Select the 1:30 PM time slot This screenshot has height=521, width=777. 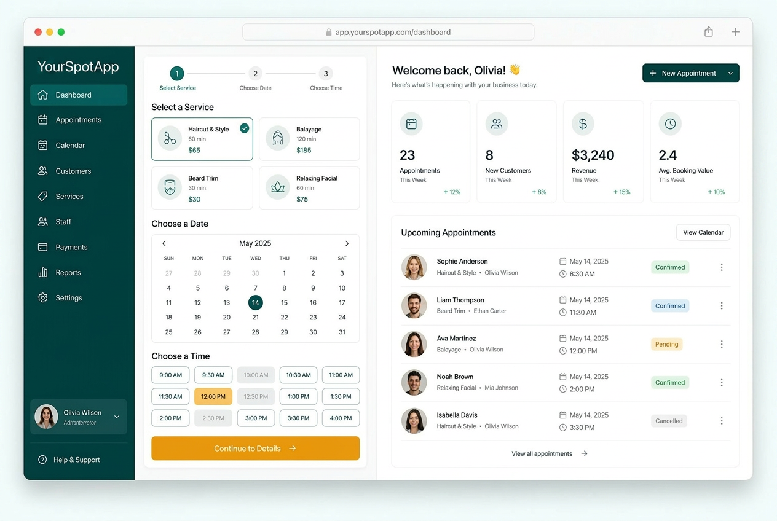pos(341,396)
